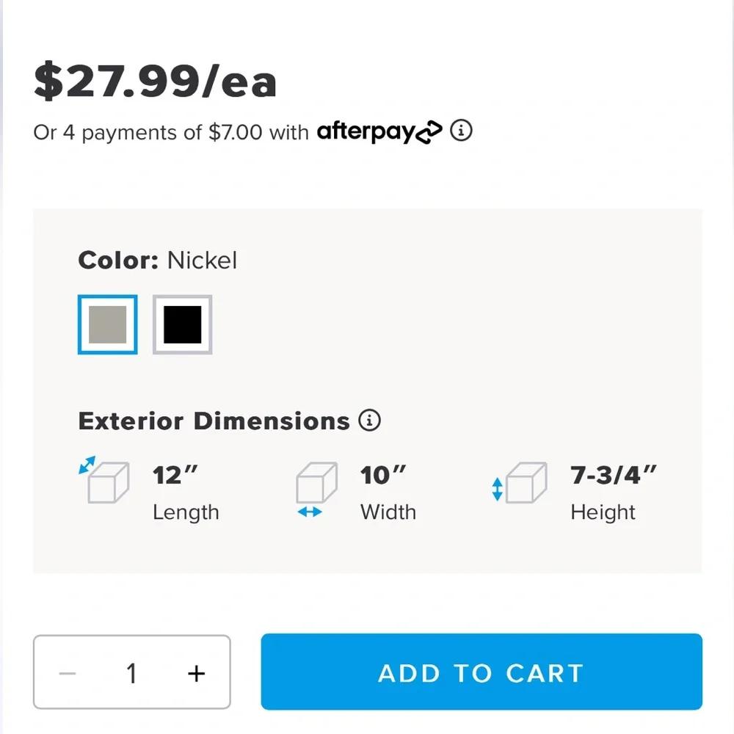The image size is (734, 734).
Task: Increase quantity with the plus button
Action: click(x=196, y=674)
